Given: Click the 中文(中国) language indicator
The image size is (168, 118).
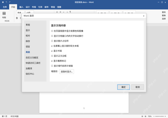Looking at the screenshot, I should 14,116.
